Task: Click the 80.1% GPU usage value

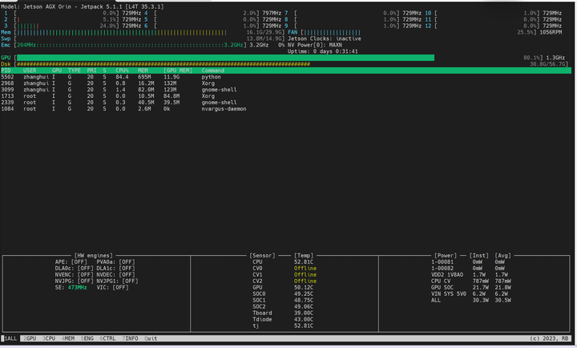Action: 531,58
